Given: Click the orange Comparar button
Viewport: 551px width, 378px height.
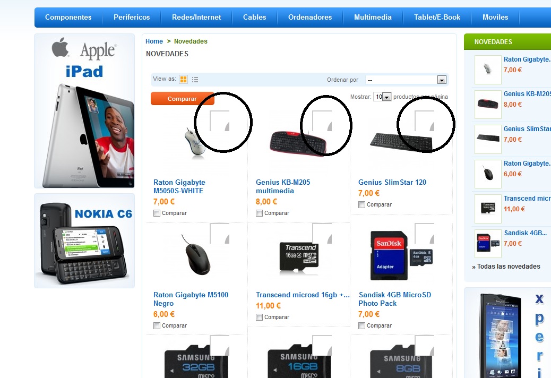Looking at the screenshot, I should click(182, 99).
